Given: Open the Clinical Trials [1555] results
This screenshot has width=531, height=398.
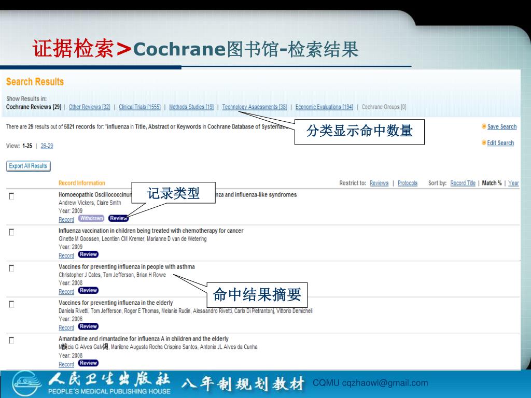Looking at the screenshot, I should pos(139,107).
